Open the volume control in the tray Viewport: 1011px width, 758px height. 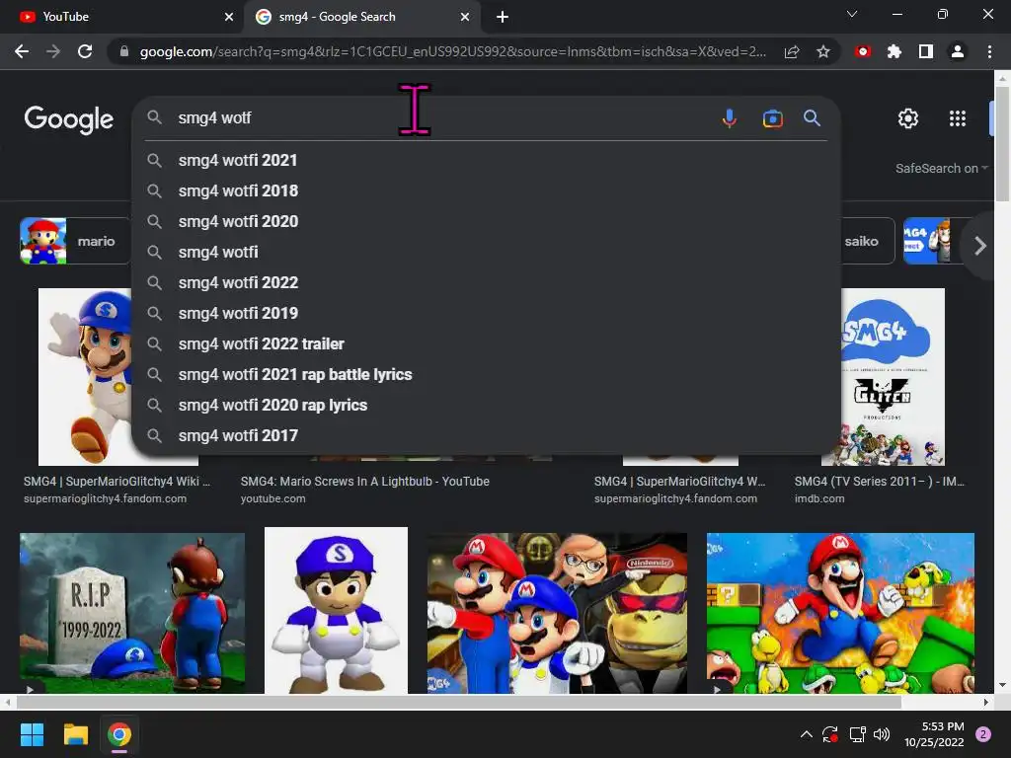point(882,734)
